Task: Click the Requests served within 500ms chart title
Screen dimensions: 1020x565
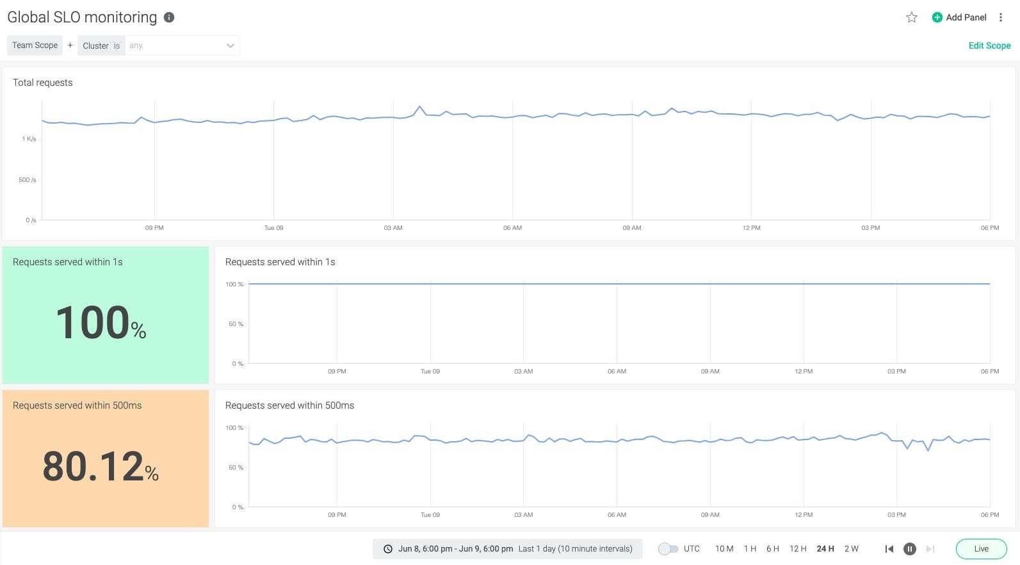Action: pos(289,405)
